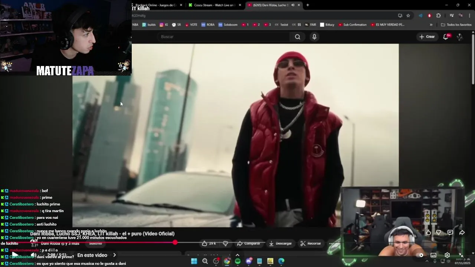Open the Soloboom bookmark
This screenshot has width=475, height=267.
pyautogui.click(x=228, y=25)
